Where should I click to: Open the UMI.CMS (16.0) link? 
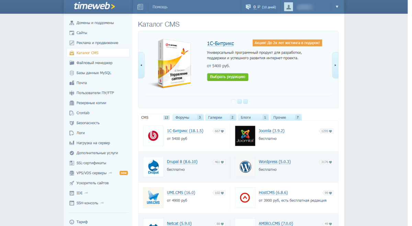tap(181, 193)
